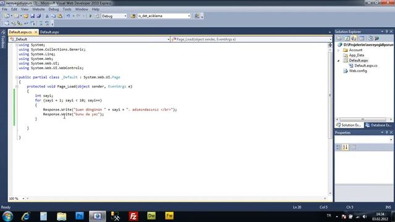The width and height of the screenshot is (395, 222).
Task: Click the Solution Explorer horizontal scrollbar
Action: [364, 119]
